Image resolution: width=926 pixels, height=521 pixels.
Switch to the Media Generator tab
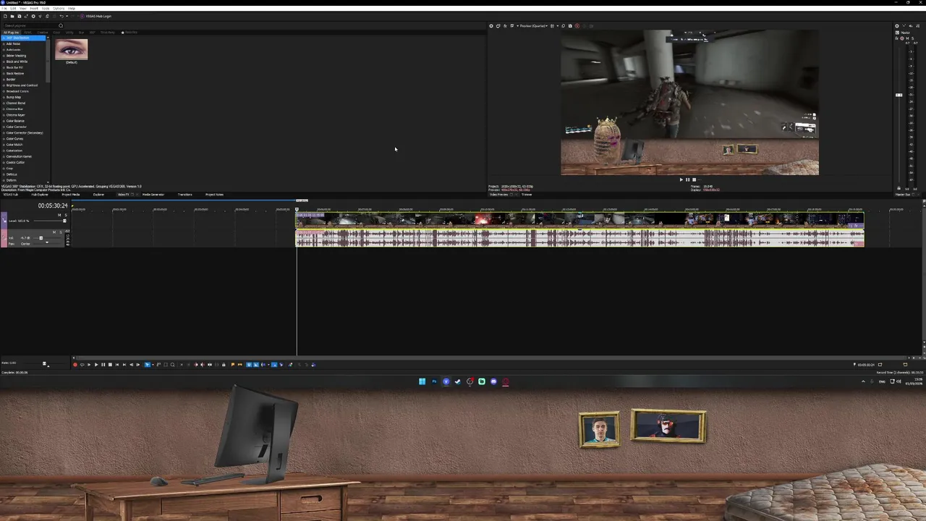click(153, 195)
